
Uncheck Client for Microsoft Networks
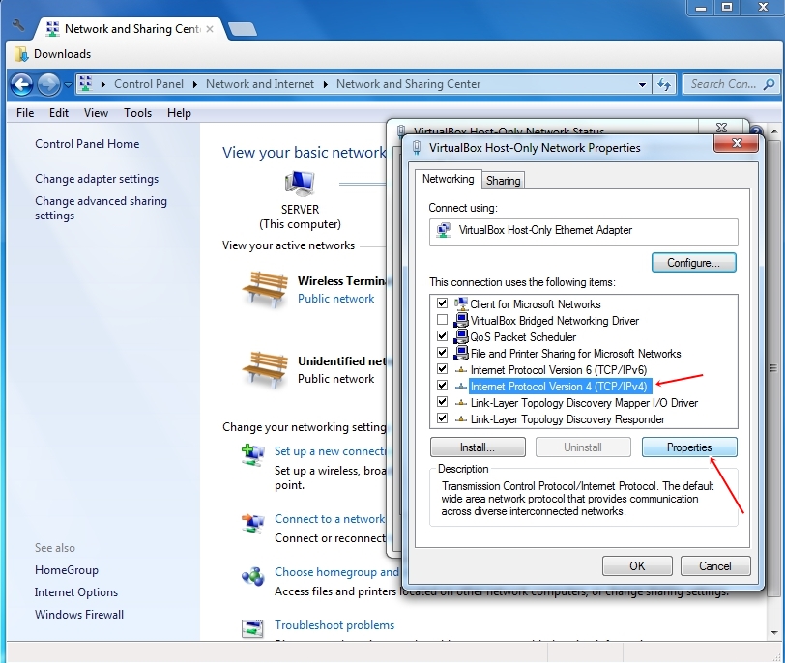pos(442,303)
